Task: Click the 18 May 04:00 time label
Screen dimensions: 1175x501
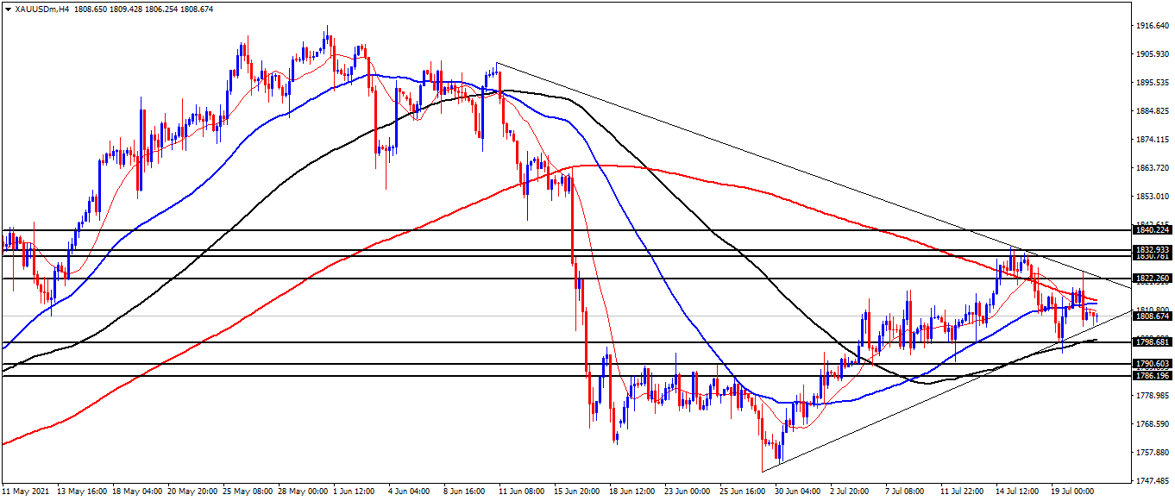Action: tap(138, 492)
